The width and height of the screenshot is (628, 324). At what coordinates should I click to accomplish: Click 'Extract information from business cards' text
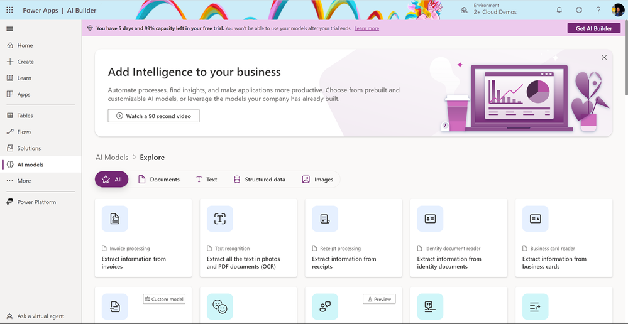point(554,263)
